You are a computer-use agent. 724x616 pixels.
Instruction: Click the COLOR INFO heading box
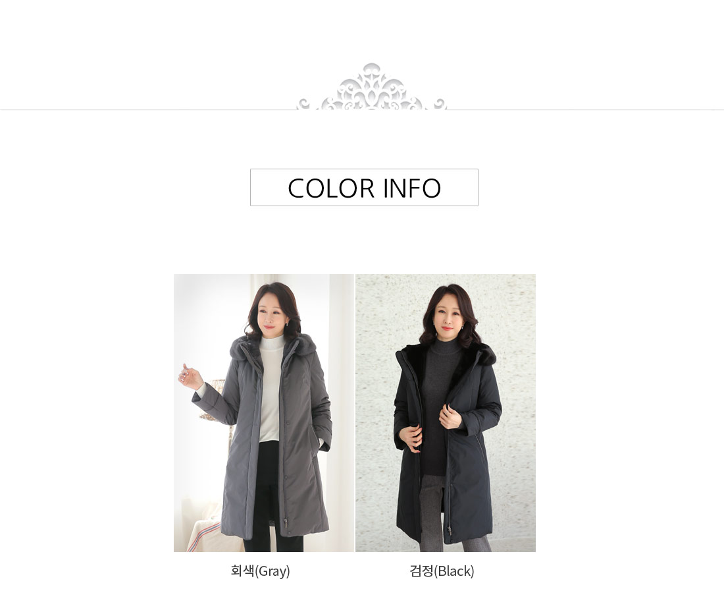[x=364, y=187]
